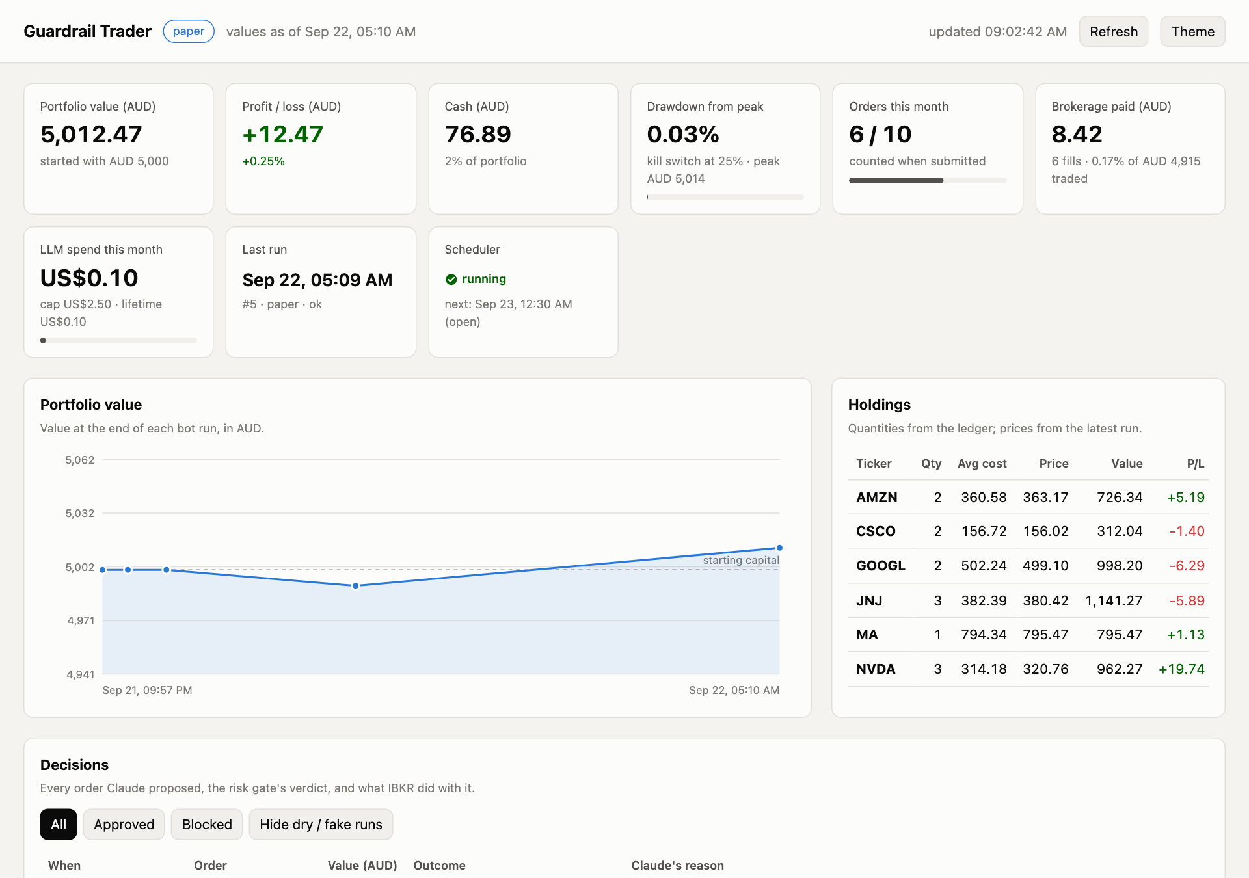
Task: Click the last data point on portfolio chart
Action: (779, 548)
